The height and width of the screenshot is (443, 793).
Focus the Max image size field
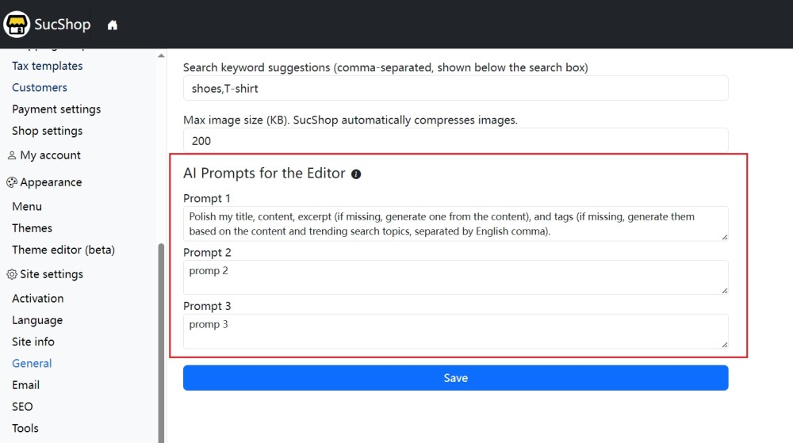[x=455, y=140]
